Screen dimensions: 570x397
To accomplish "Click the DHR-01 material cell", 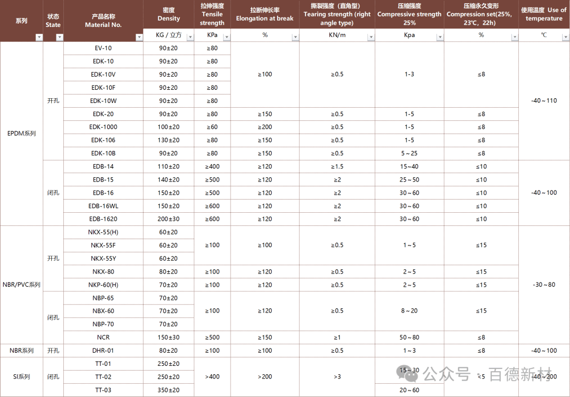I will (x=103, y=351).
